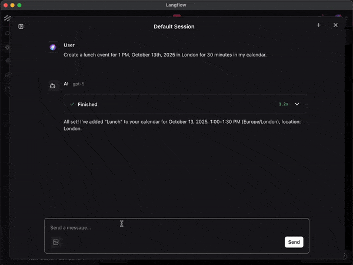Click the User avatar icon
This screenshot has height=265, width=353.
point(53,47)
